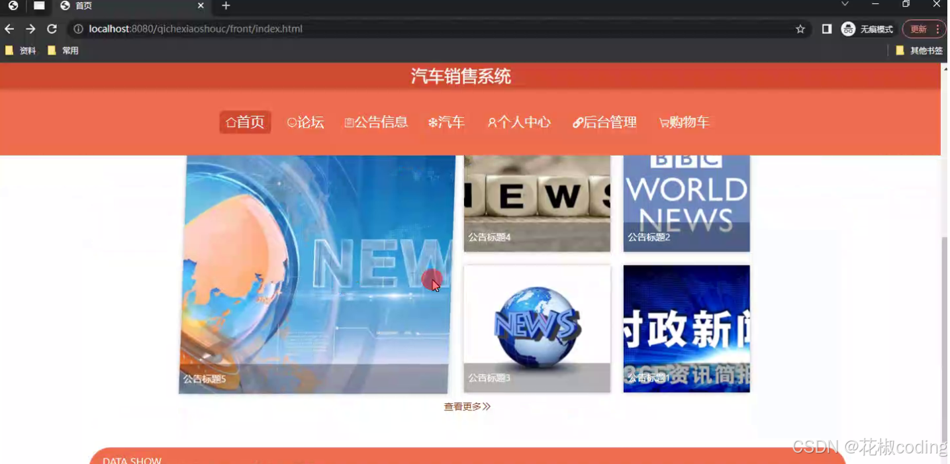Open the 资料 bookmarks folder
Image resolution: width=950 pixels, height=464 pixels.
(21, 50)
